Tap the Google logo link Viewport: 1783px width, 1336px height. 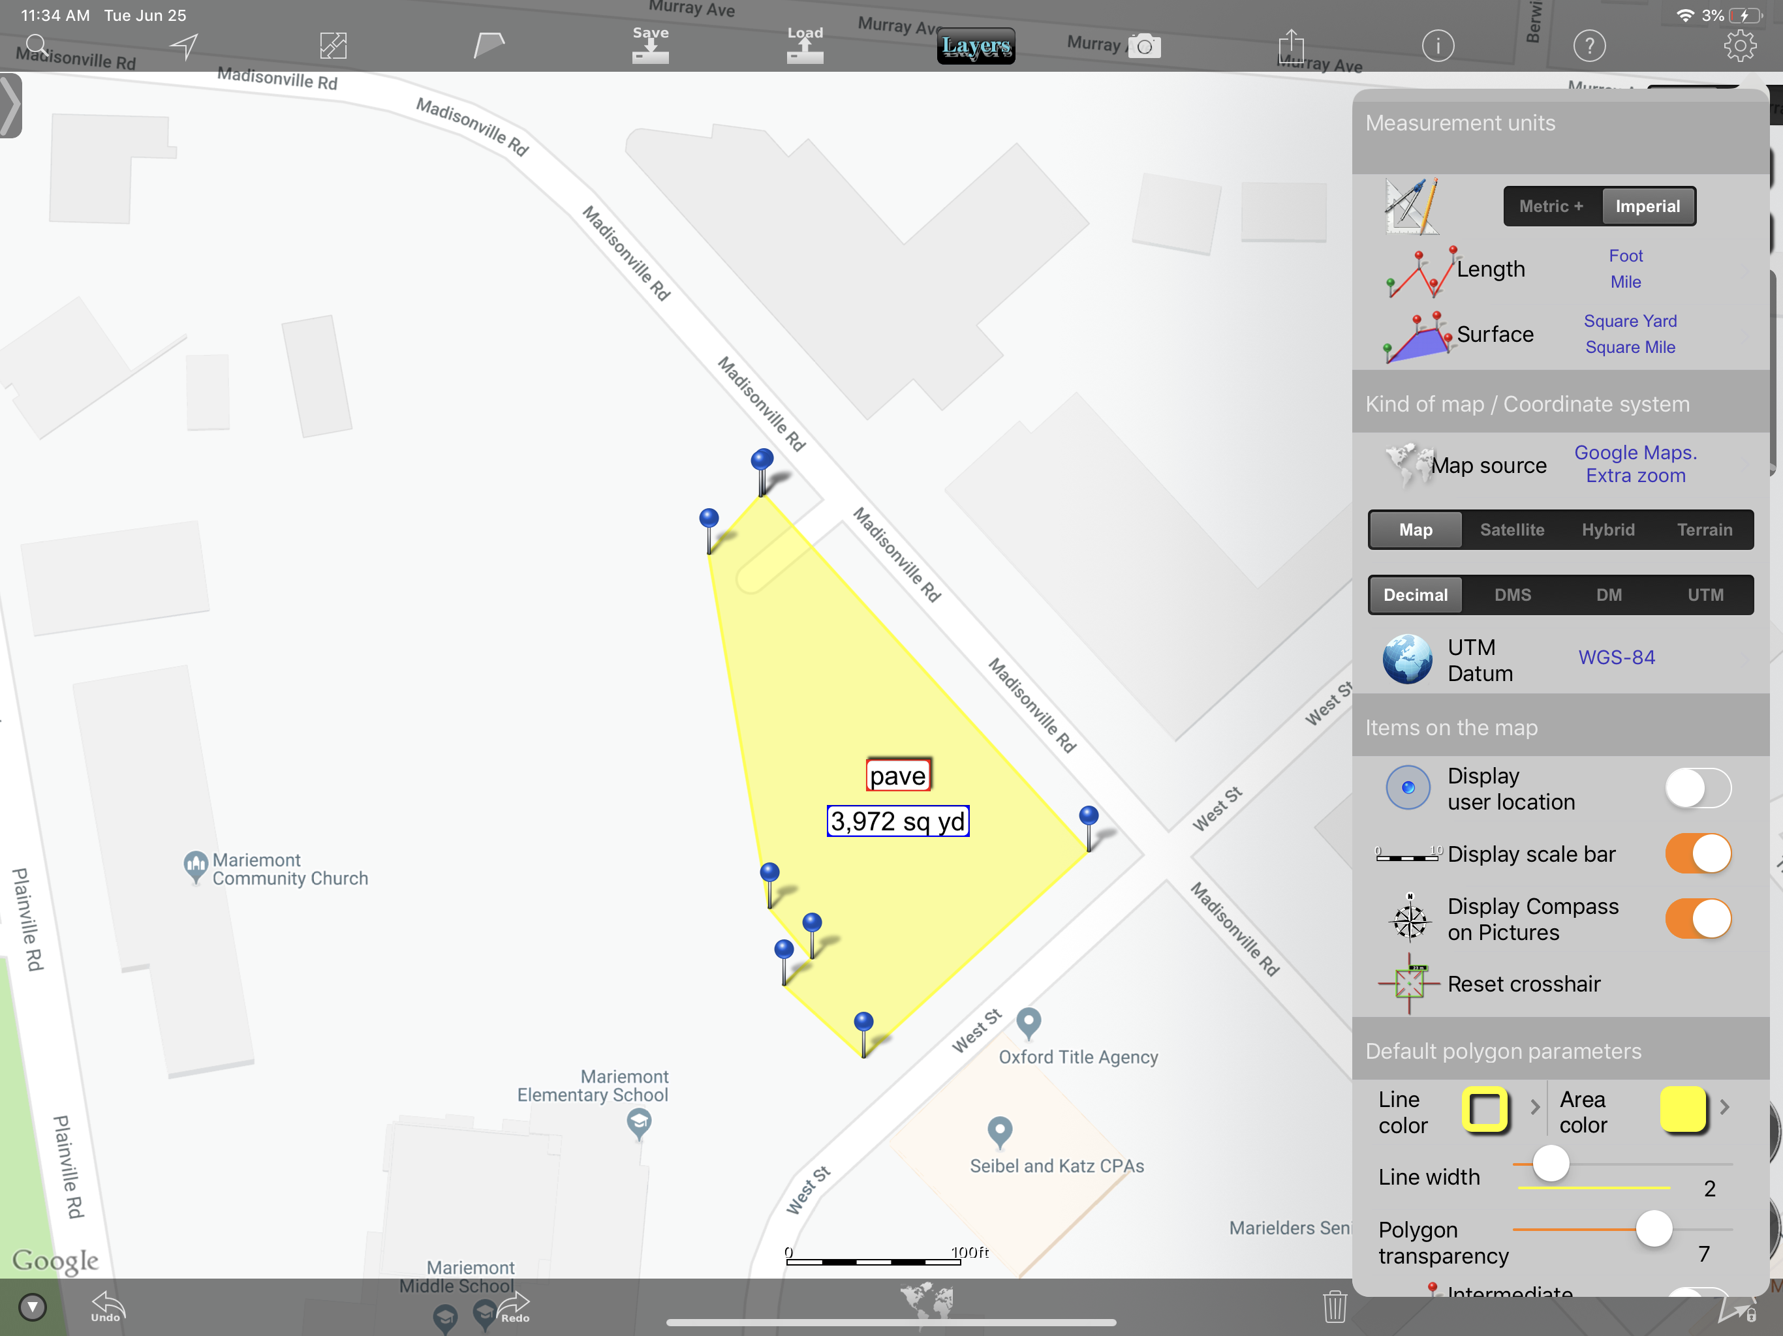point(55,1260)
